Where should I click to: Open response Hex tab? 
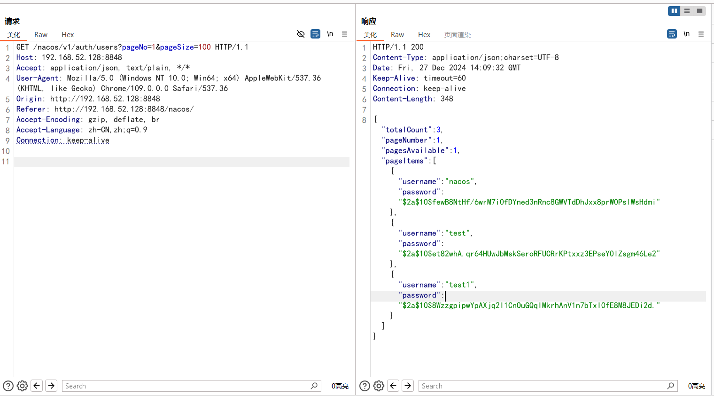click(x=424, y=35)
